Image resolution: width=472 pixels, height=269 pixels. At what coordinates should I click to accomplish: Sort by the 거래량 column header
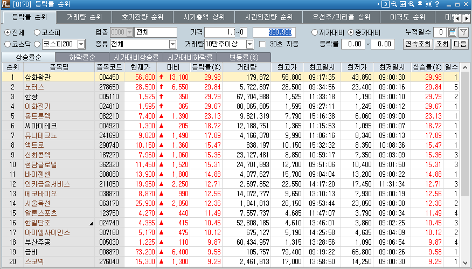[247, 67]
